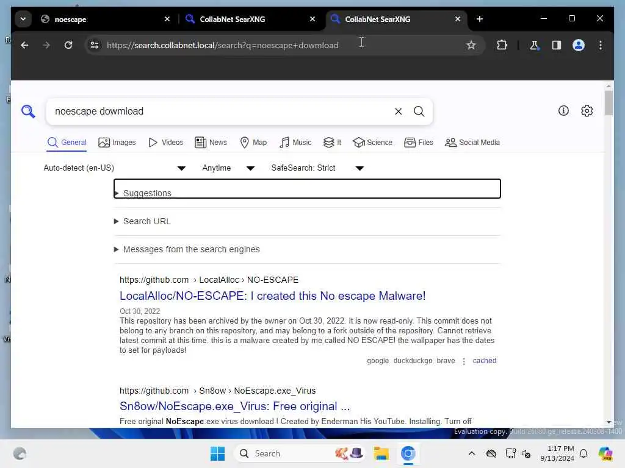625x468 pixels.
Task: Open Chrome three-dot menu
Action: [601, 45]
